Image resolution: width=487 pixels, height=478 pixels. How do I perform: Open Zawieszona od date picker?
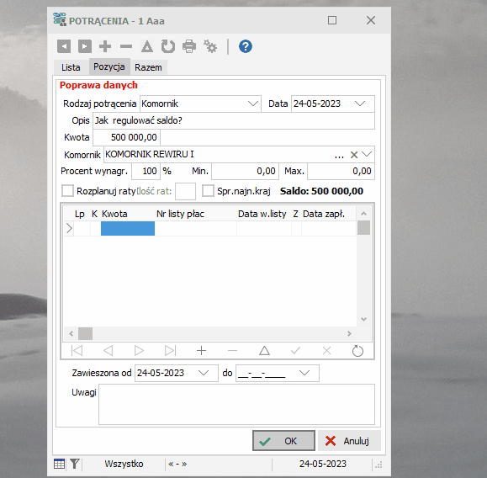coord(204,373)
